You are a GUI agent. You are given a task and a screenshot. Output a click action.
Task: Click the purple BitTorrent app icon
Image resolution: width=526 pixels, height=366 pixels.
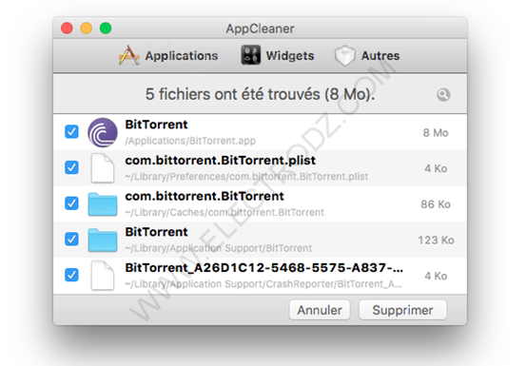[x=103, y=132]
